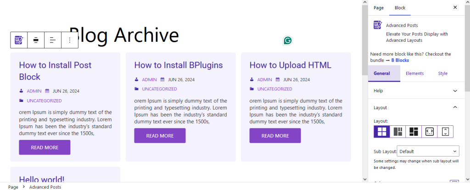
Task: Select the horizontal slider layout icon
Action: tap(430, 132)
